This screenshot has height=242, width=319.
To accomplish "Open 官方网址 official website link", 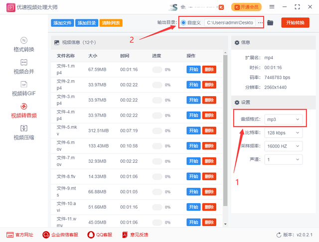I will tap(20, 235).
